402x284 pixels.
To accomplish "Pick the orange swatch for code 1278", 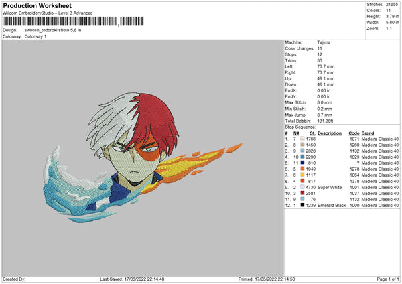I will [x=302, y=169].
